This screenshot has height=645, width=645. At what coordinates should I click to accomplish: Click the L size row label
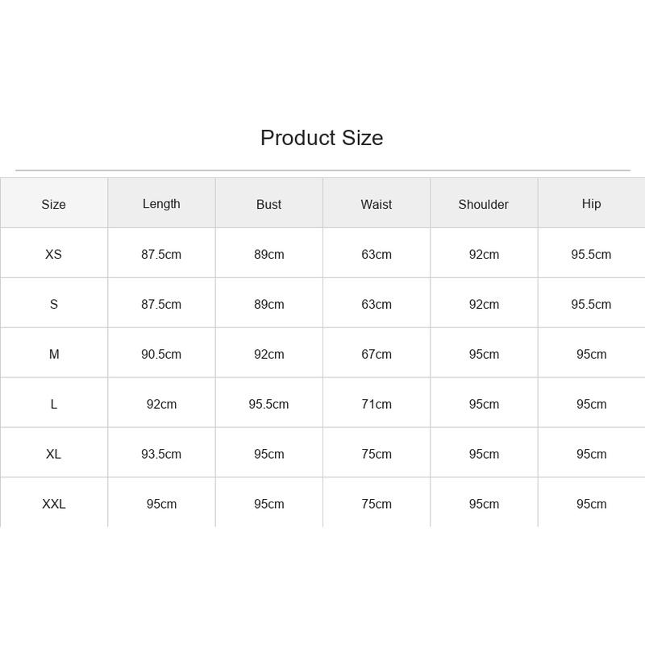(53, 405)
